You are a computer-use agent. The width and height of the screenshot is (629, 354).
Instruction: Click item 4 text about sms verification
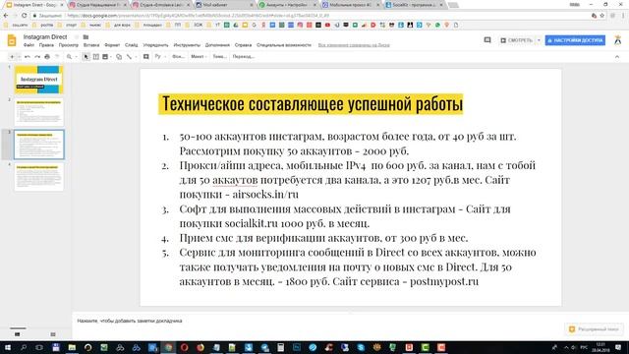tap(323, 238)
